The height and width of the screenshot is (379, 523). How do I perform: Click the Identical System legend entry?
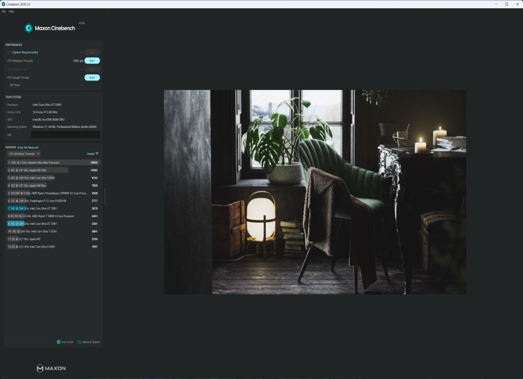(x=89, y=342)
